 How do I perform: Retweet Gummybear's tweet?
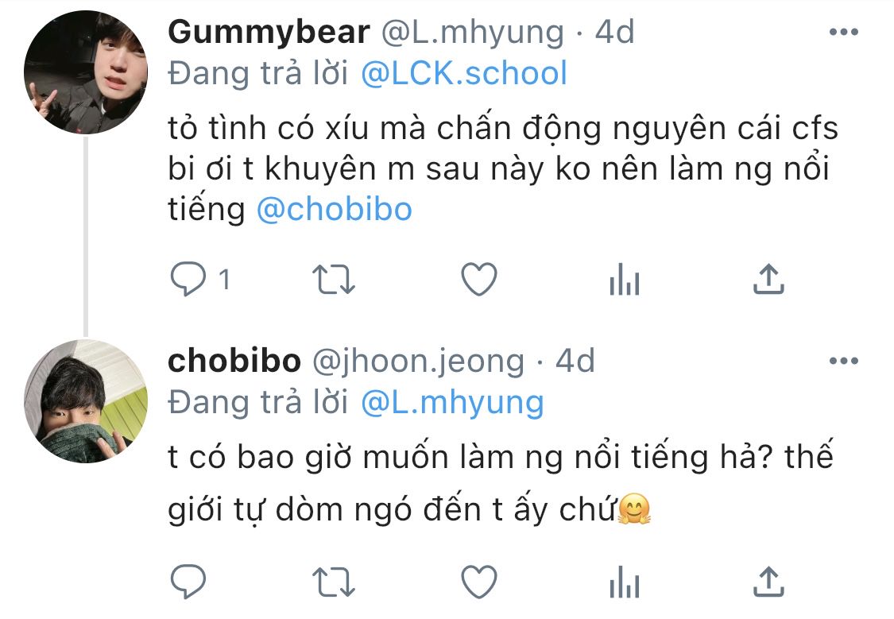pyautogui.click(x=334, y=279)
